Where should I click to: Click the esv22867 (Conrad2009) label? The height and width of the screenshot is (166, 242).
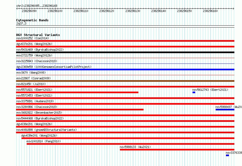click(33, 78)
